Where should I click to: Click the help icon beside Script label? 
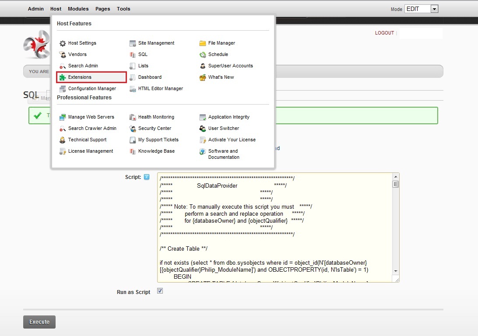(147, 177)
